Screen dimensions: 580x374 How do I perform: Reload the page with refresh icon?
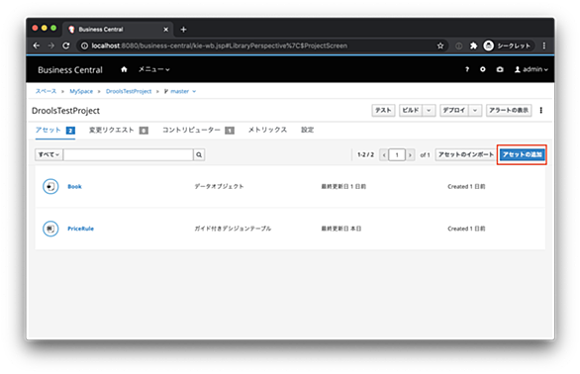(66, 46)
